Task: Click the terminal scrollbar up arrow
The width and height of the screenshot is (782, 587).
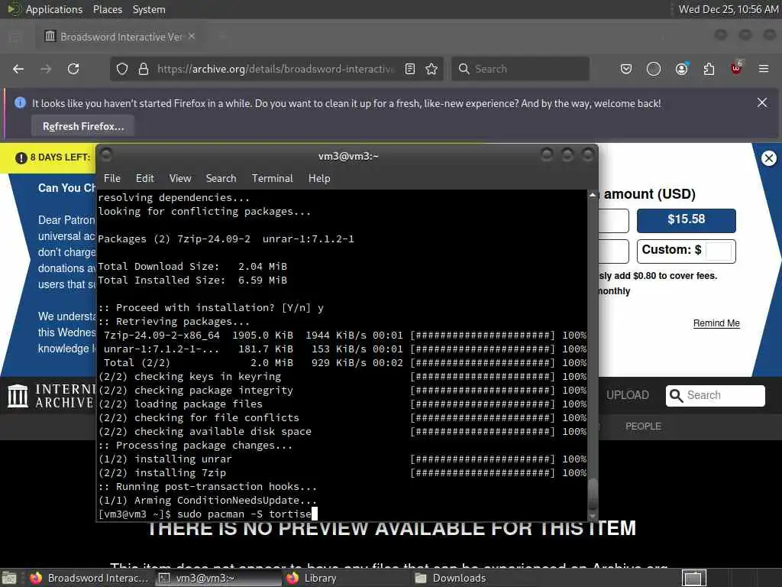Action: [x=593, y=195]
